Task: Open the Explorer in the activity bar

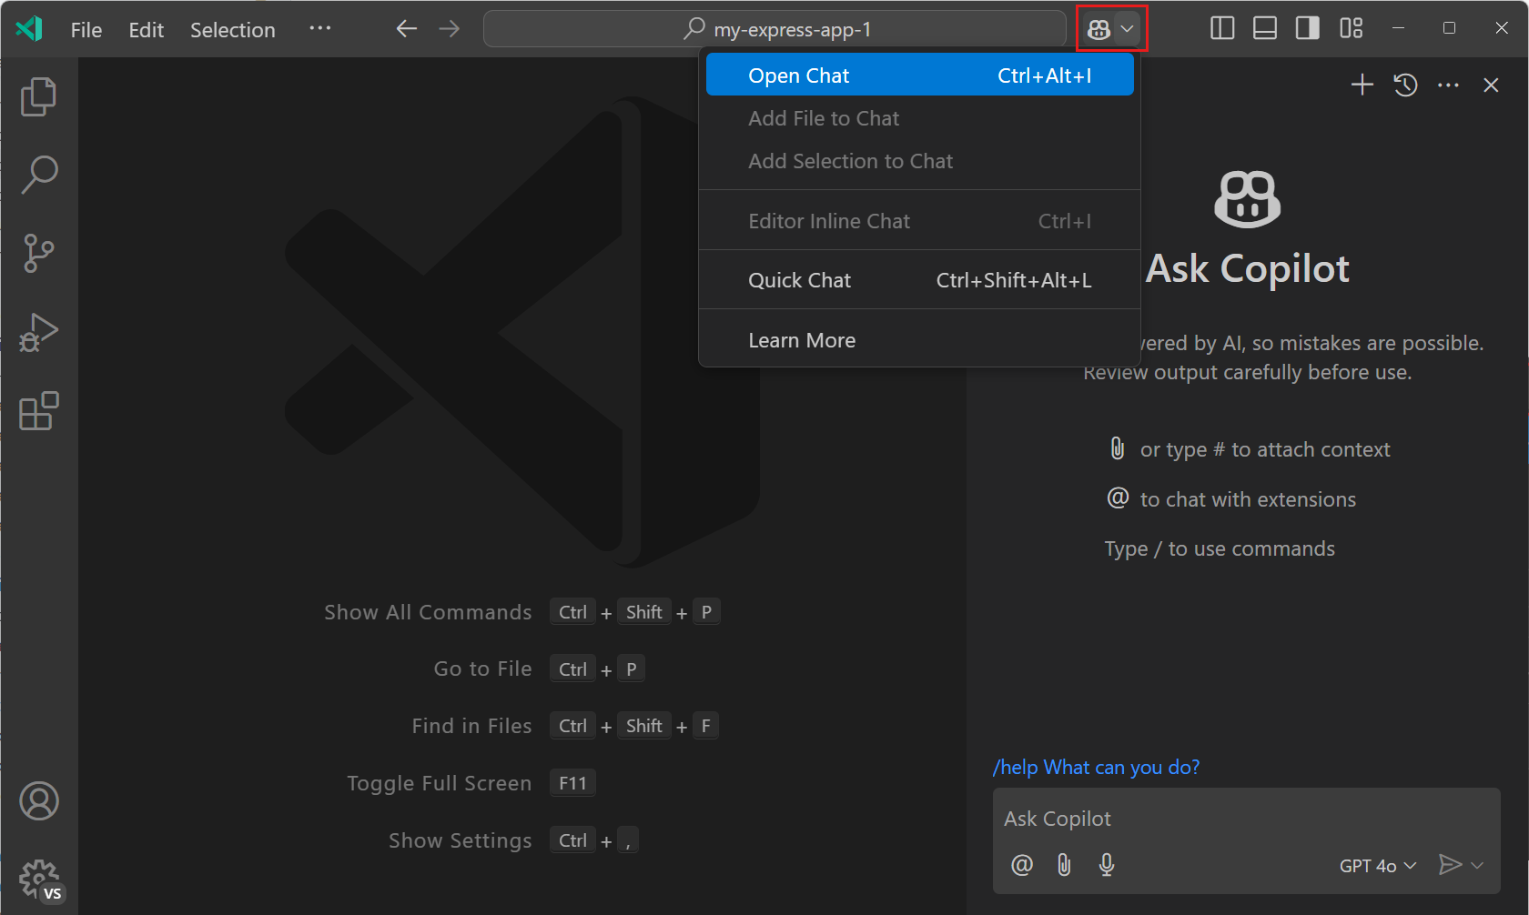Action: tap(38, 96)
